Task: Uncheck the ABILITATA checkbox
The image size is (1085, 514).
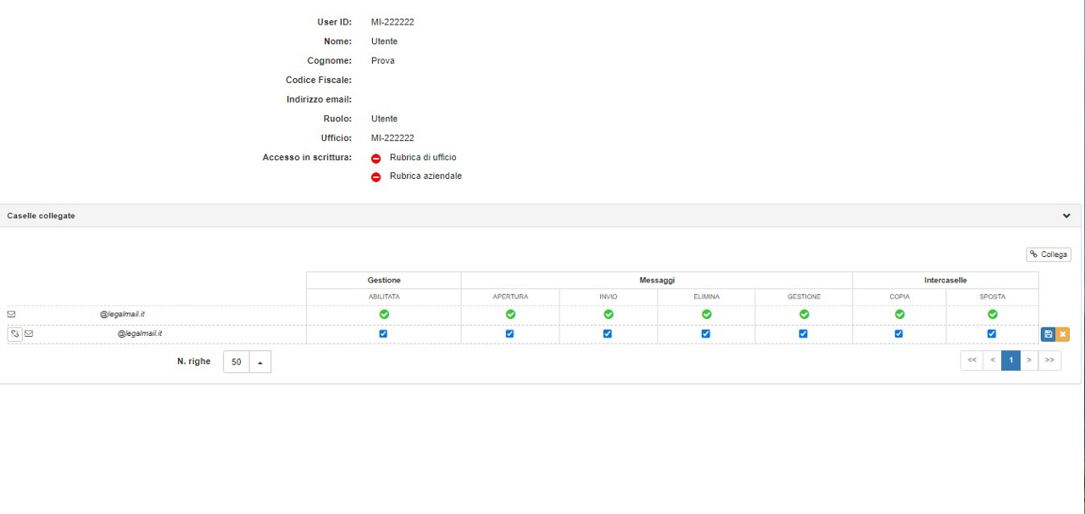Action: coord(383,333)
